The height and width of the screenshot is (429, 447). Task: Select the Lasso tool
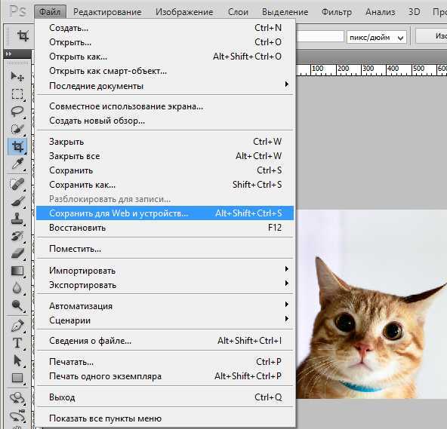pyautogui.click(x=17, y=112)
